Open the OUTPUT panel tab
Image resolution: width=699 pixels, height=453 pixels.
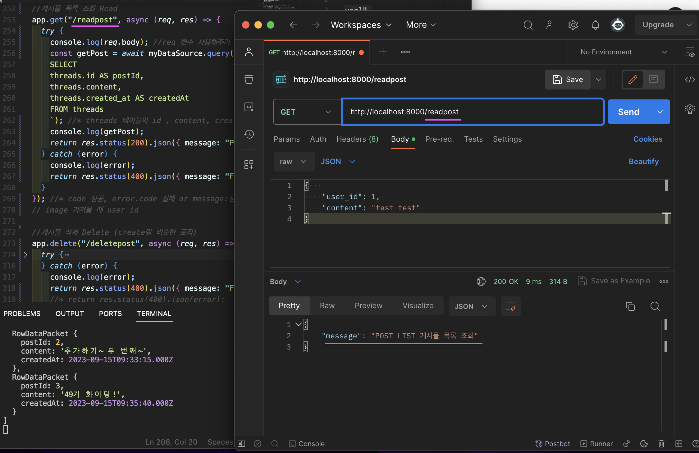70,314
